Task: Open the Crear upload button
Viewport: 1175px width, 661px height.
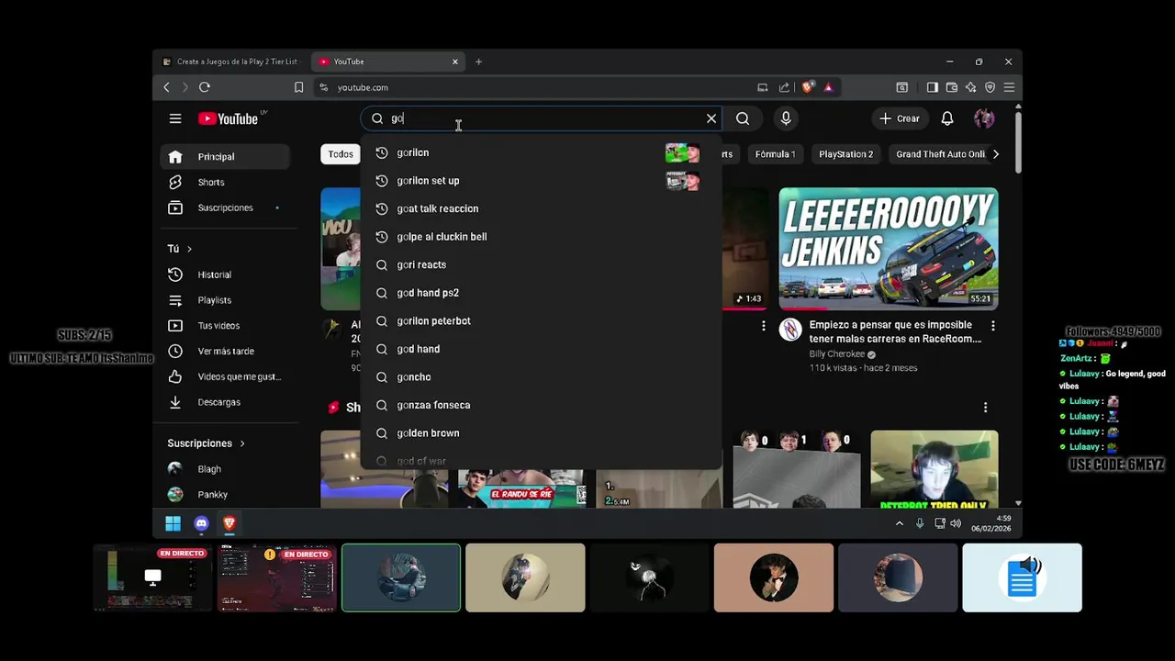Action: (900, 118)
